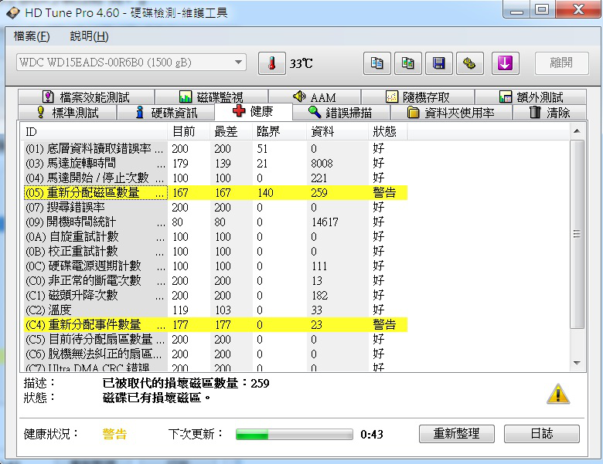Copy info to clipboard toolbar icon
Image resolution: width=603 pixels, height=464 pixels.
point(377,63)
